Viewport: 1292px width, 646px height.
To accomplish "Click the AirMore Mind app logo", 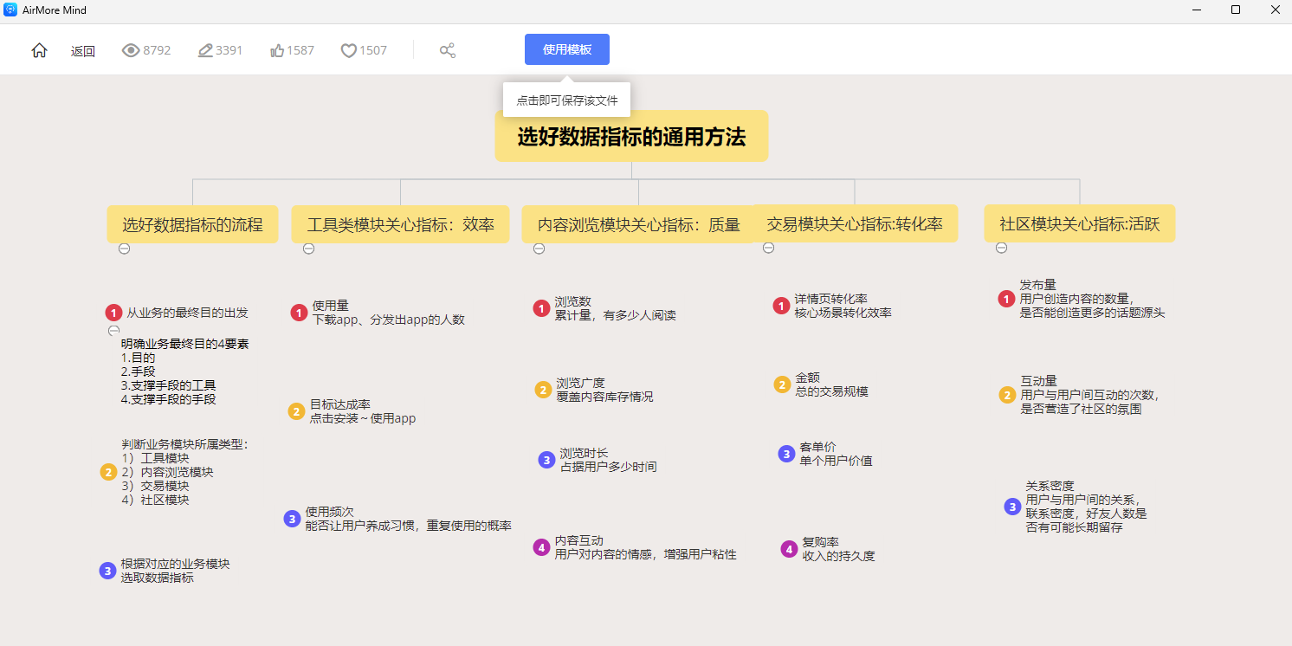I will (x=11, y=10).
